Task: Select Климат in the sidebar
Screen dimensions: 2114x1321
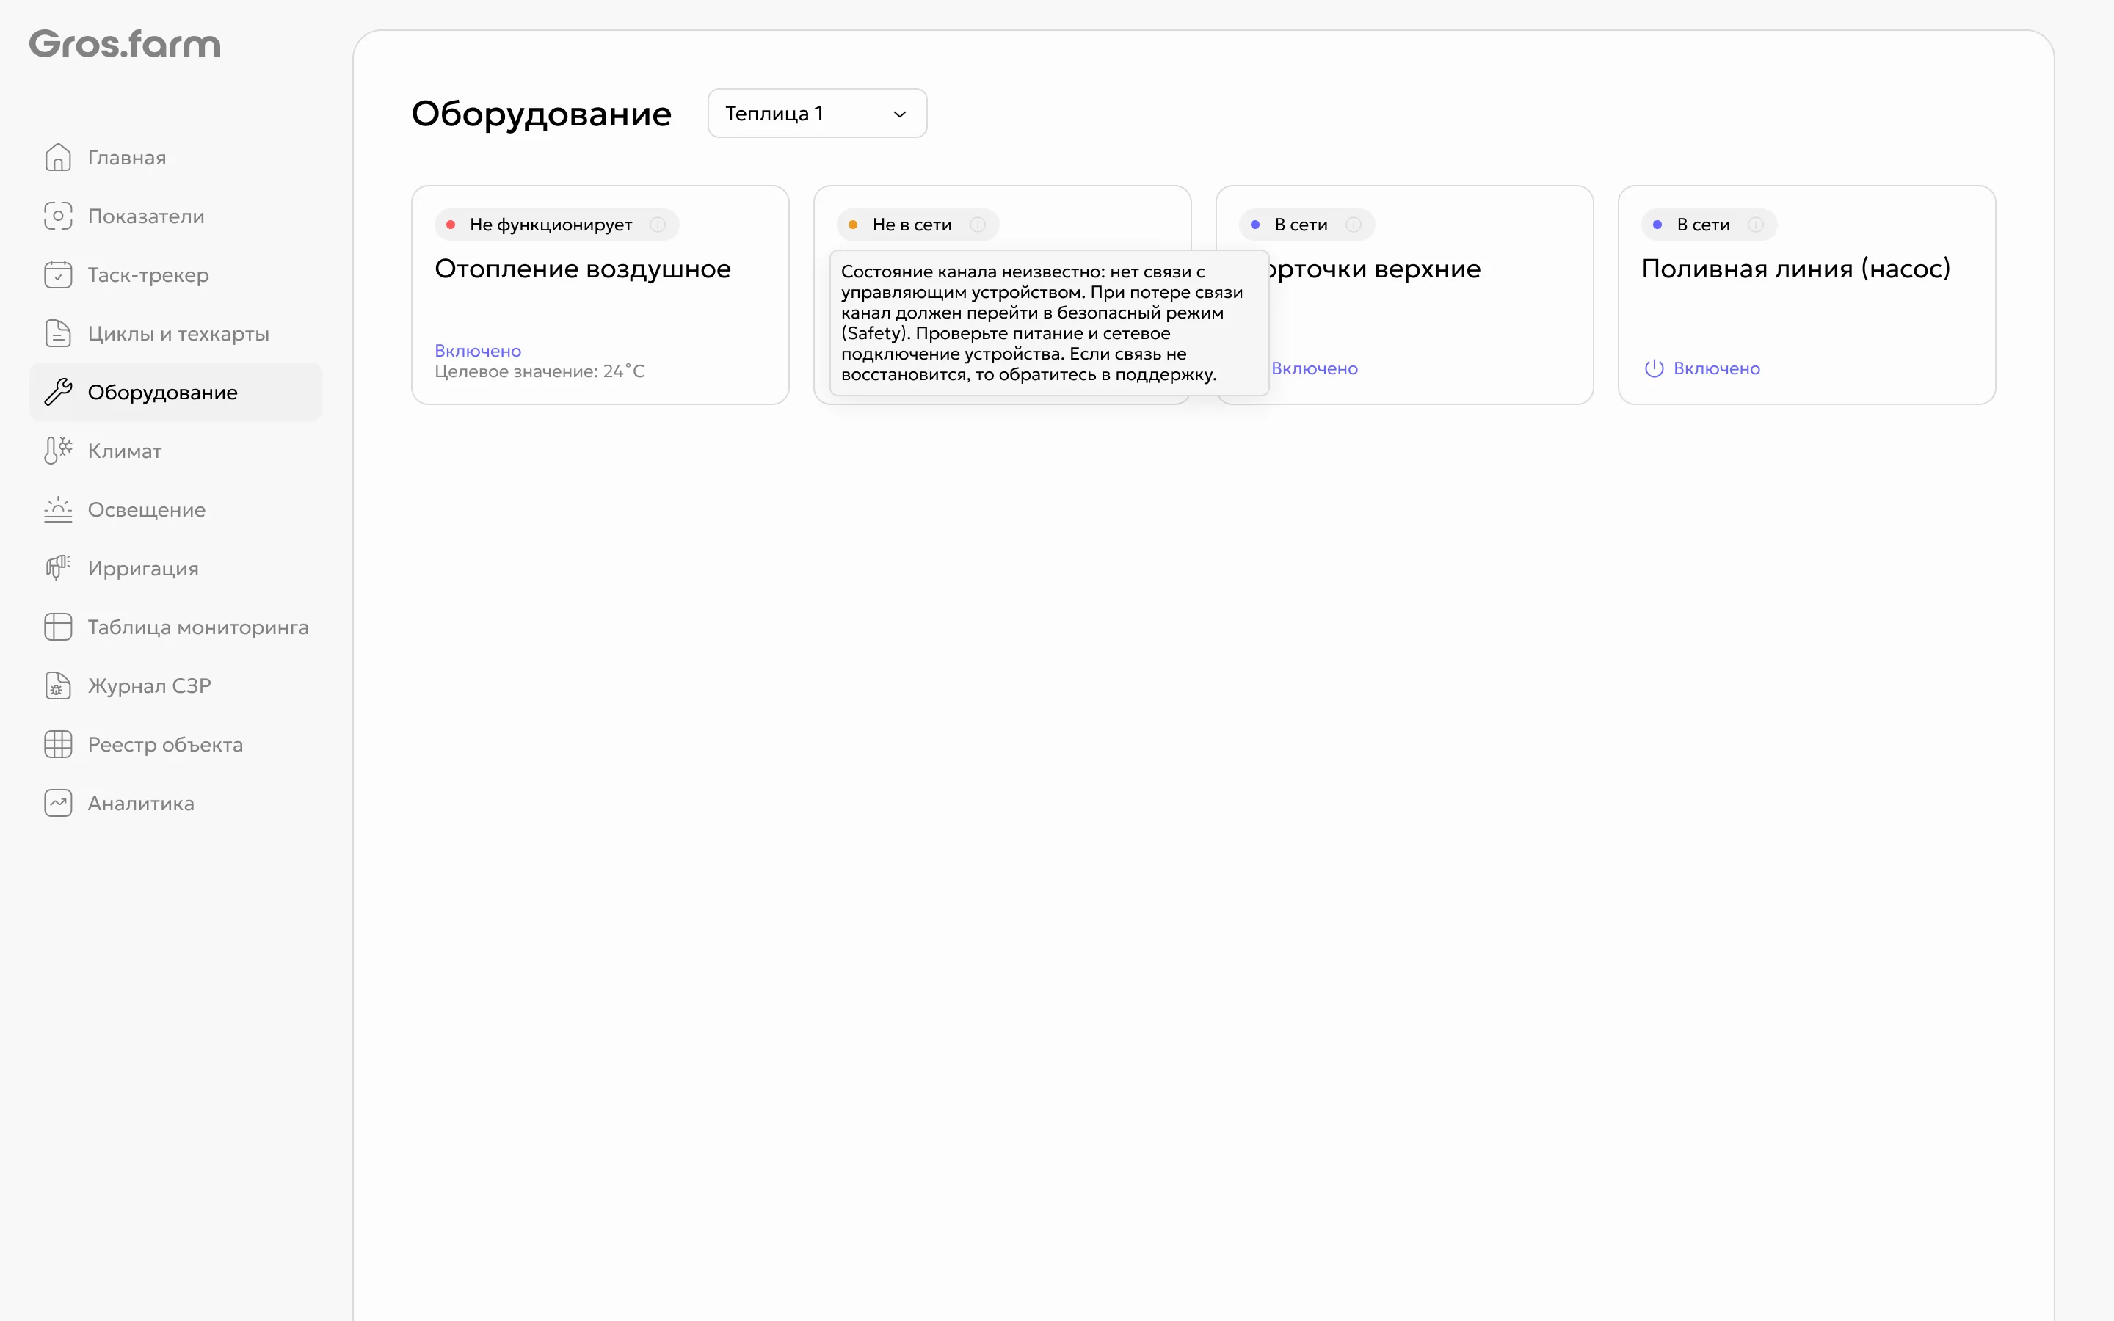Action: point(175,450)
